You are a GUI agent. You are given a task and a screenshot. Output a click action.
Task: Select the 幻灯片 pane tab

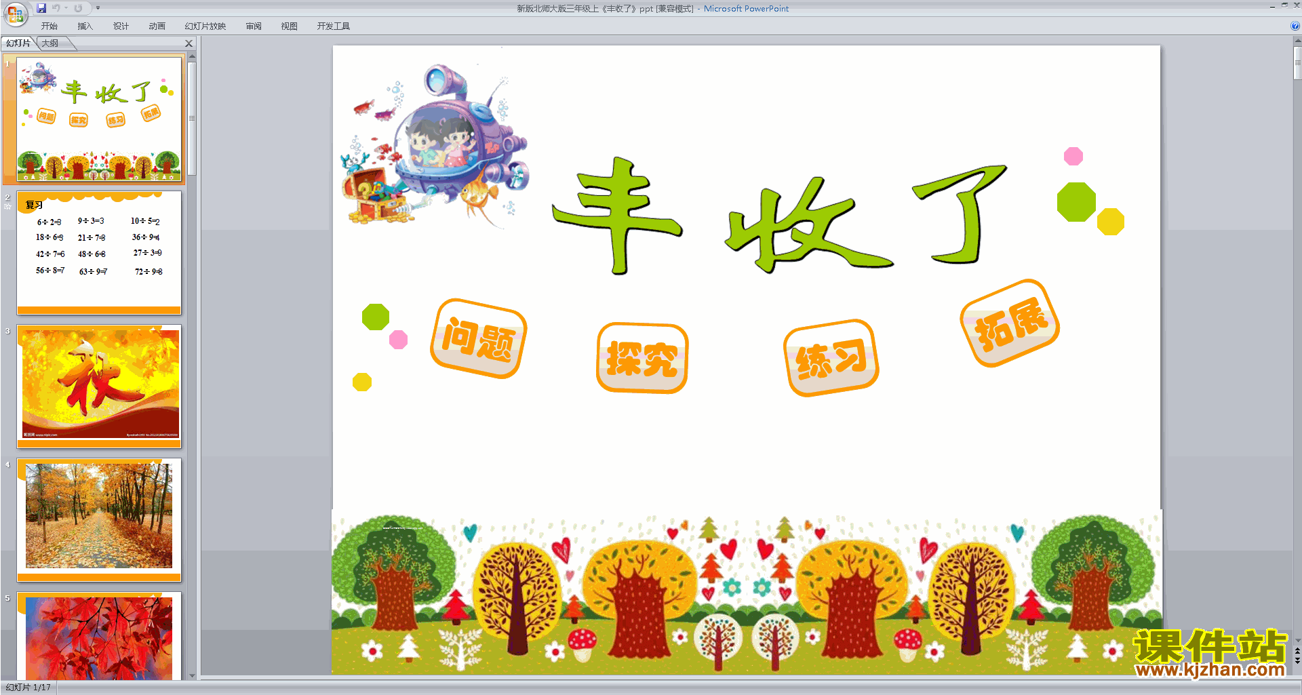[18, 43]
